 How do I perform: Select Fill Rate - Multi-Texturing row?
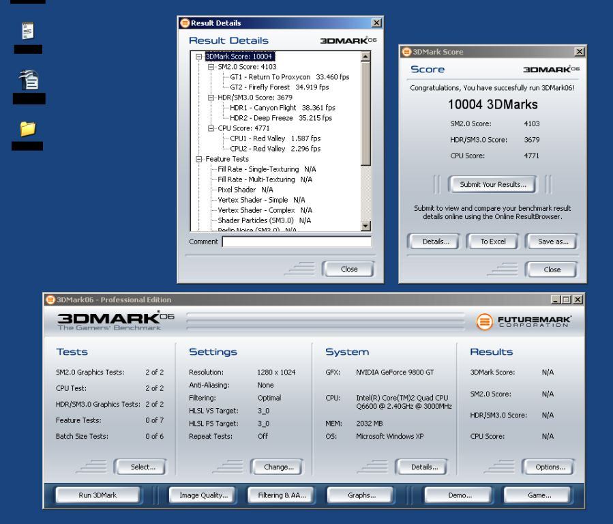click(265, 179)
